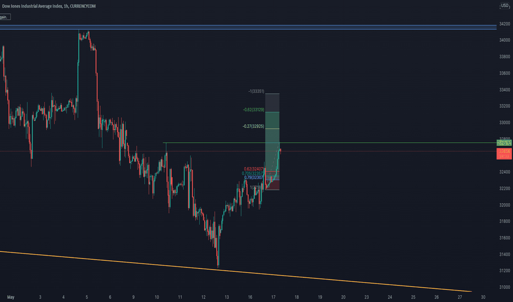Image resolution: width=513 pixels, height=302 pixels.
Task: Click the 33800 price axis label
Action: tap(505, 57)
